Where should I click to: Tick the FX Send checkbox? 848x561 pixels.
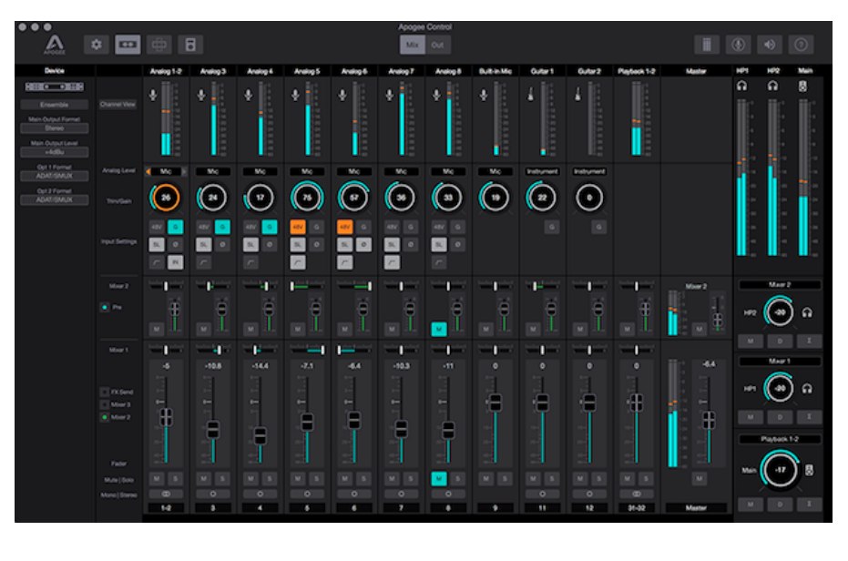[105, 392]
